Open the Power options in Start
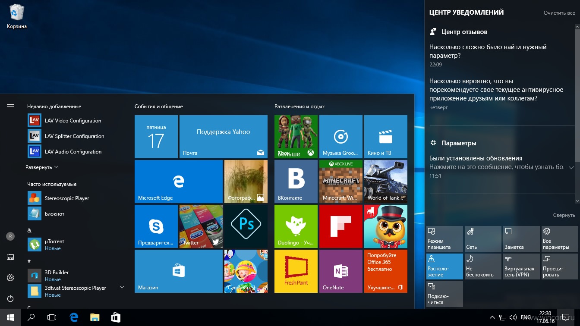This screenshot has height=326, width=580. tap(10, 298)
